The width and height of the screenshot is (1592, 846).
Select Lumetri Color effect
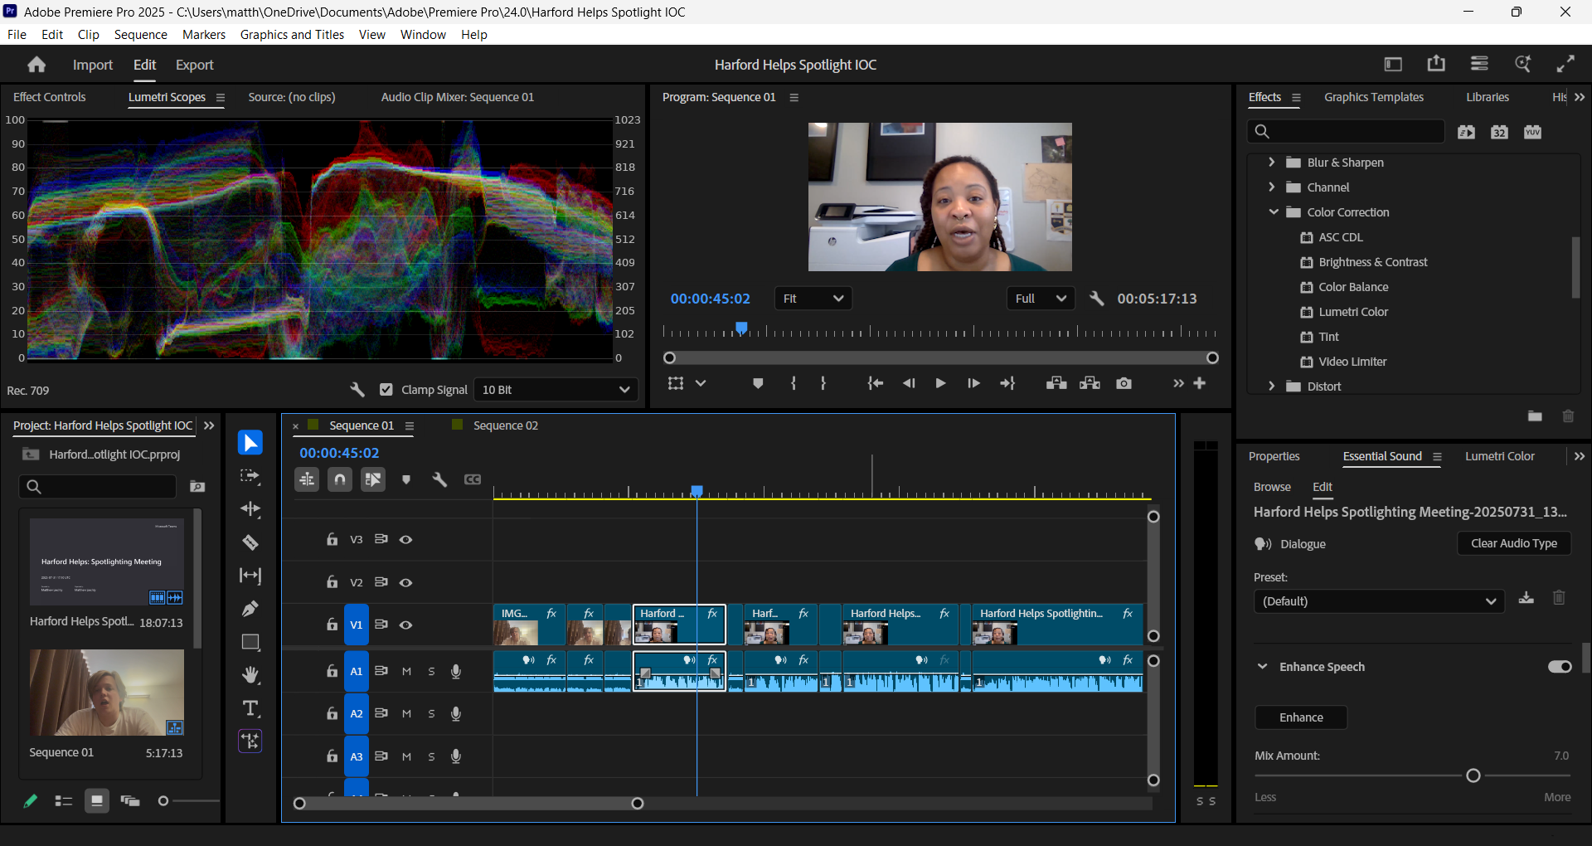pyautogui.click(x=1353, y=312)
